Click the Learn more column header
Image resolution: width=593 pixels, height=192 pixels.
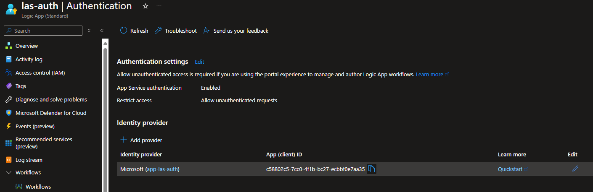tap(512, 155)
